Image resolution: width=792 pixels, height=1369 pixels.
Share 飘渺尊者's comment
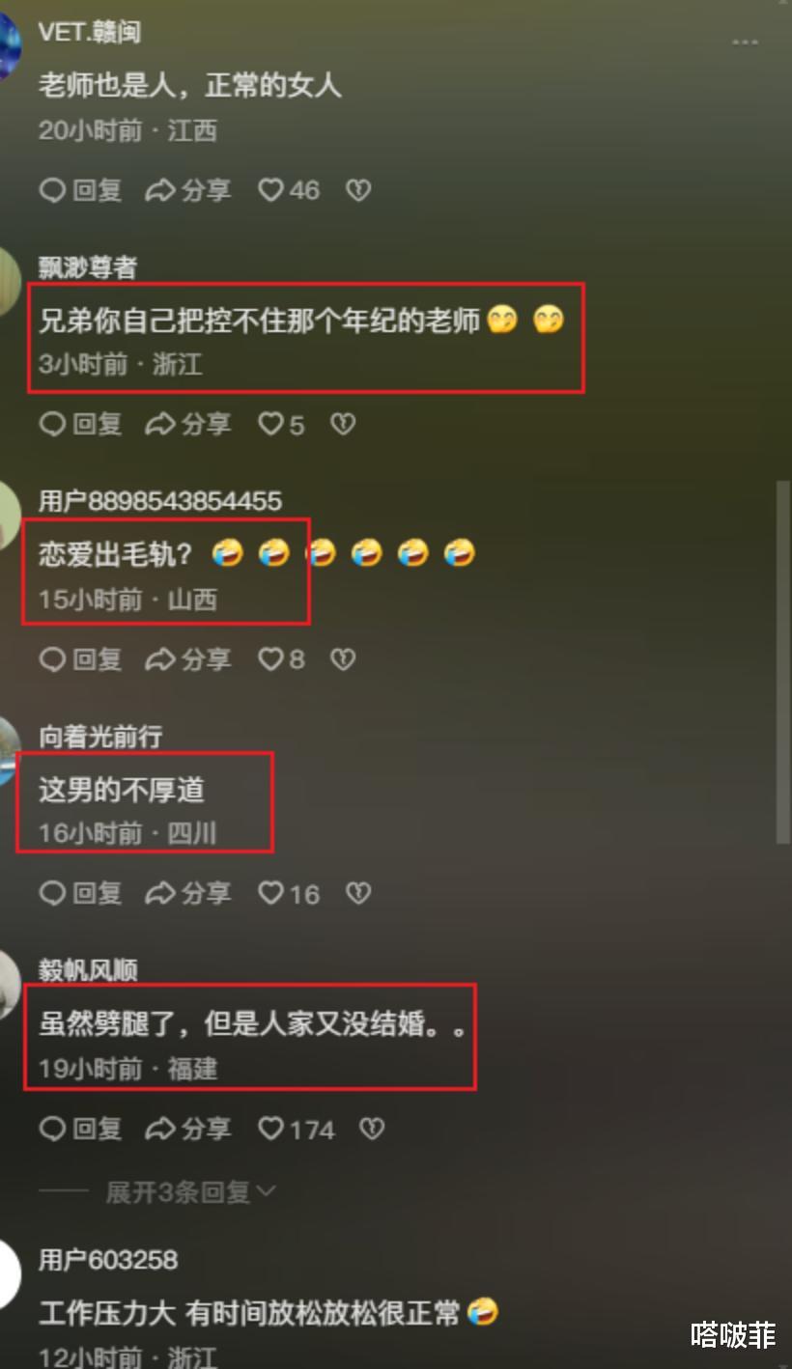pos(187,424)
